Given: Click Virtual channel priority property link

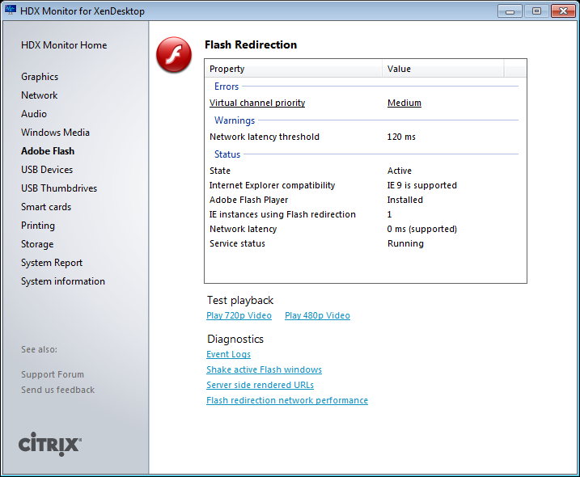Looking at the screenshot, I should 257,103.
